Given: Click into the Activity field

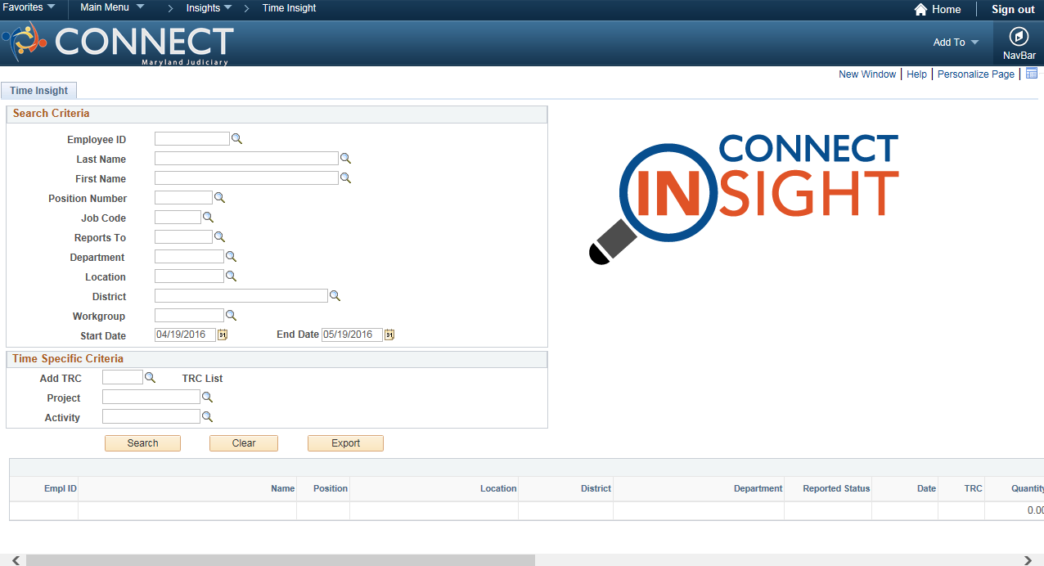Looking at the screenshot, I should pos(151,417).
